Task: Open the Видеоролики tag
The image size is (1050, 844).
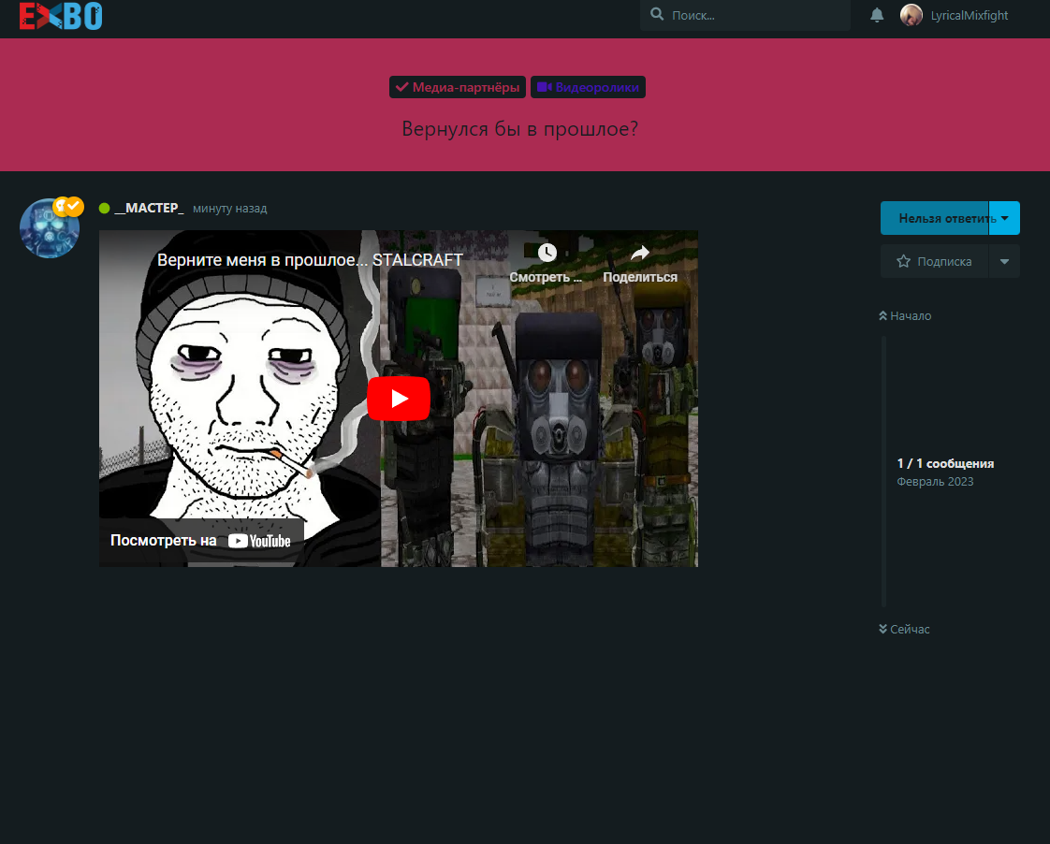Action: pos(588,87)
